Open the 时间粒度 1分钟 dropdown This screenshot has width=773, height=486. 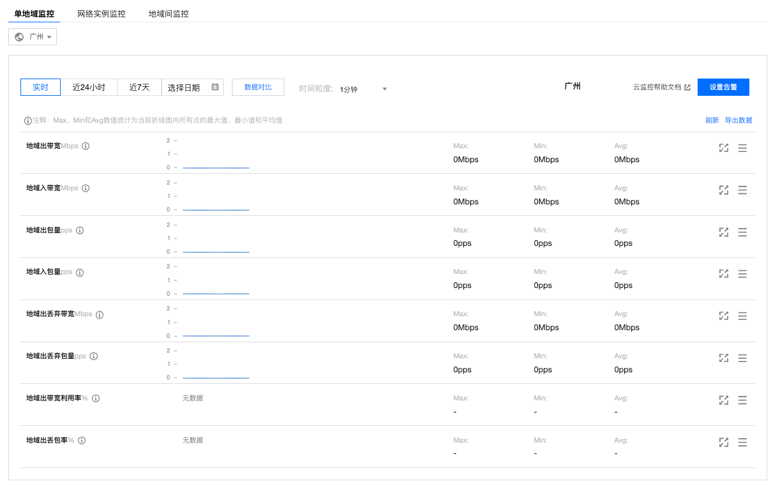[364, 89]
